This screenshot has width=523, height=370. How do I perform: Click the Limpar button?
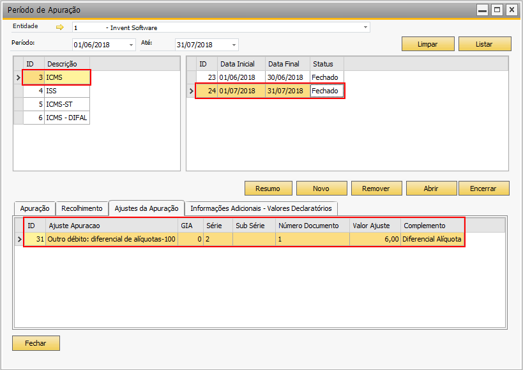[x=428, y=44]
